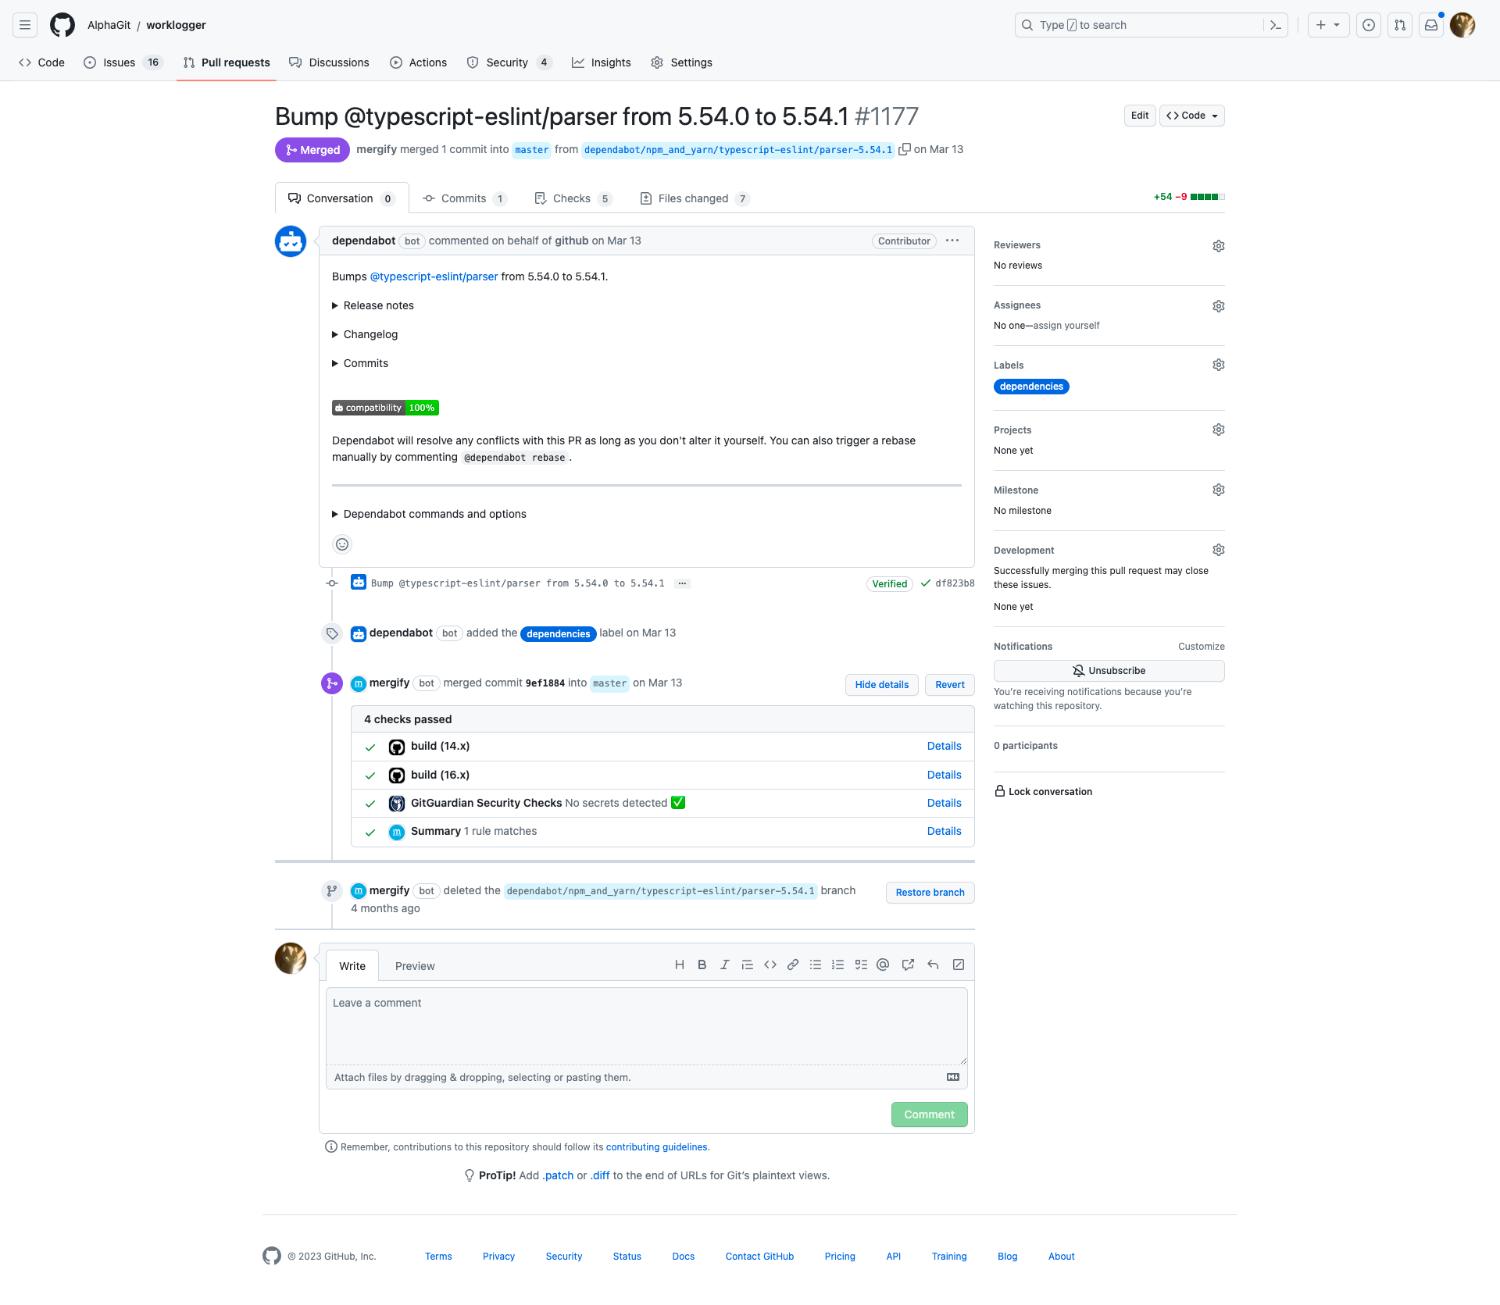Screen dimensions: 1500x1305
Task: Hide details of the checks list
Action: click(x=881, y=685)
